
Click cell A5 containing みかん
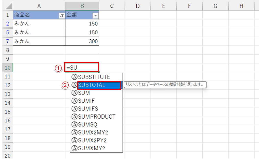(39, 33)
